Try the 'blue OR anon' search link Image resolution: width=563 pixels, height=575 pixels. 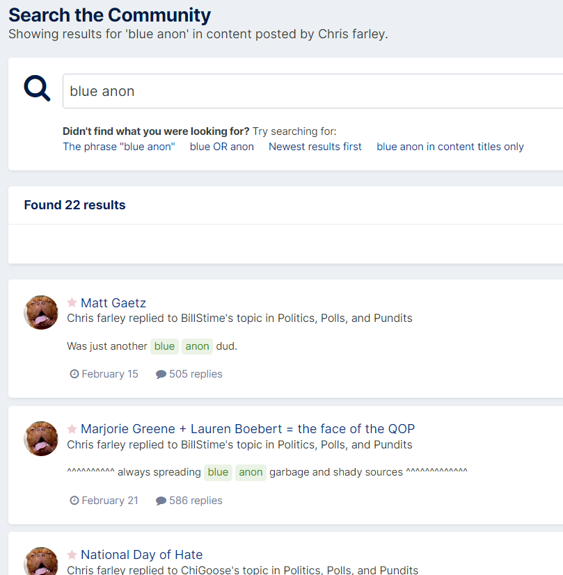(222, 147)
